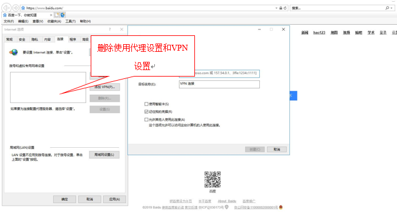This screenshot has width=397, height=212.
Task: Switch to the 程序 tab
Action: [x=73, y=39]
